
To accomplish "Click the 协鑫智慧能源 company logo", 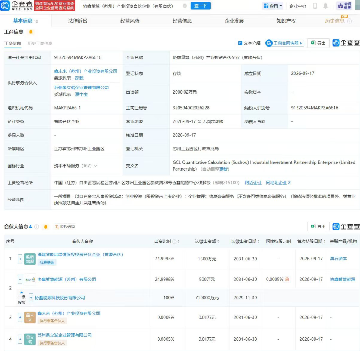I will [30, 280].
